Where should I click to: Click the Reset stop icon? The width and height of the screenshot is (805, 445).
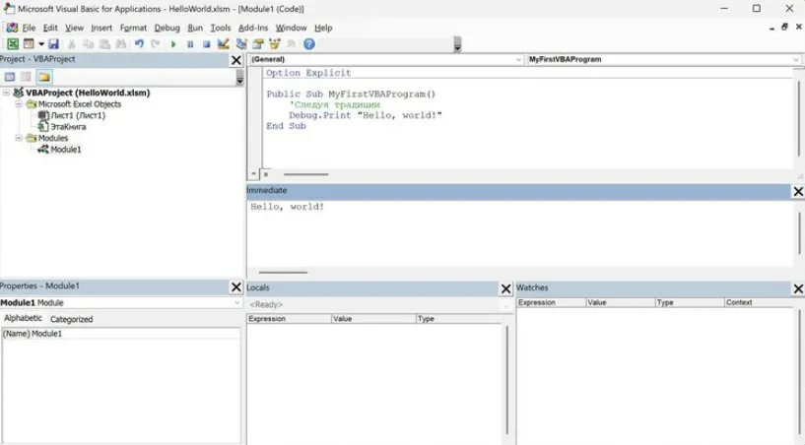coord(206,44)
